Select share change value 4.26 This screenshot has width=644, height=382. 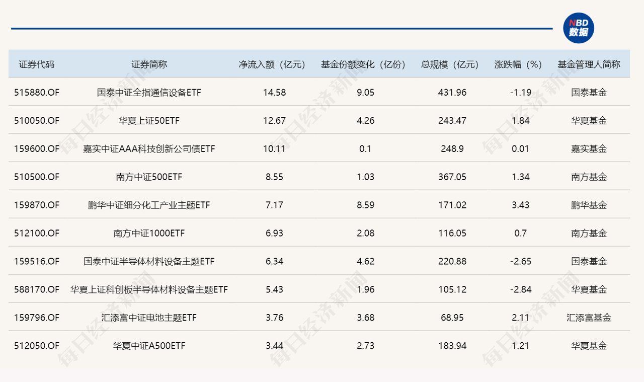(x=365, y=121)
